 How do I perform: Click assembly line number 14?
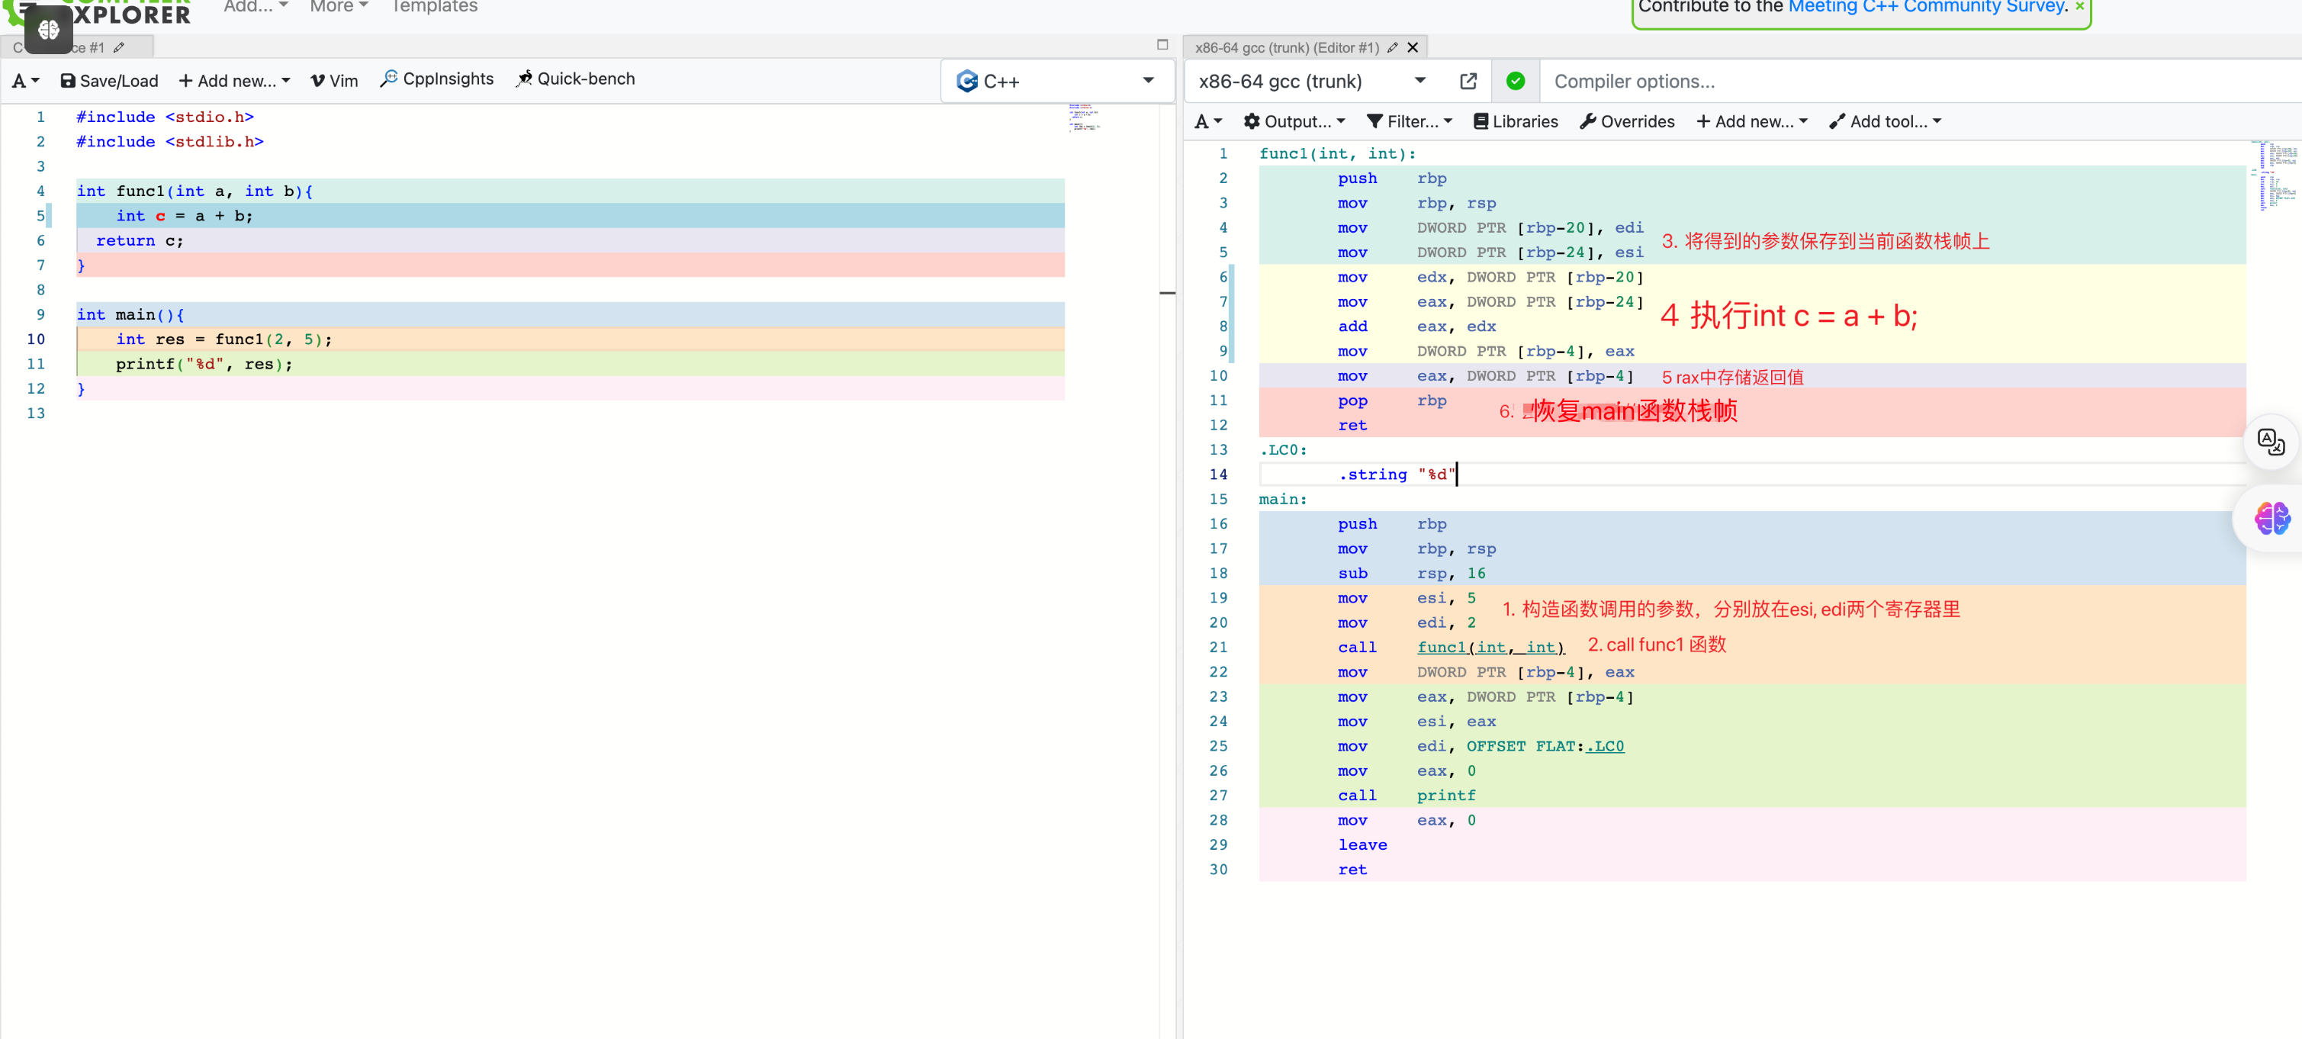click(x=1218, y=475)
